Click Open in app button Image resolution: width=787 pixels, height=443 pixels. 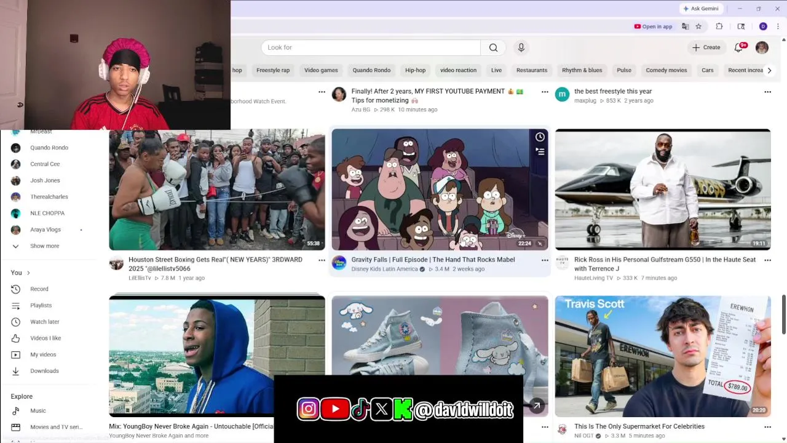click(653, 26)
